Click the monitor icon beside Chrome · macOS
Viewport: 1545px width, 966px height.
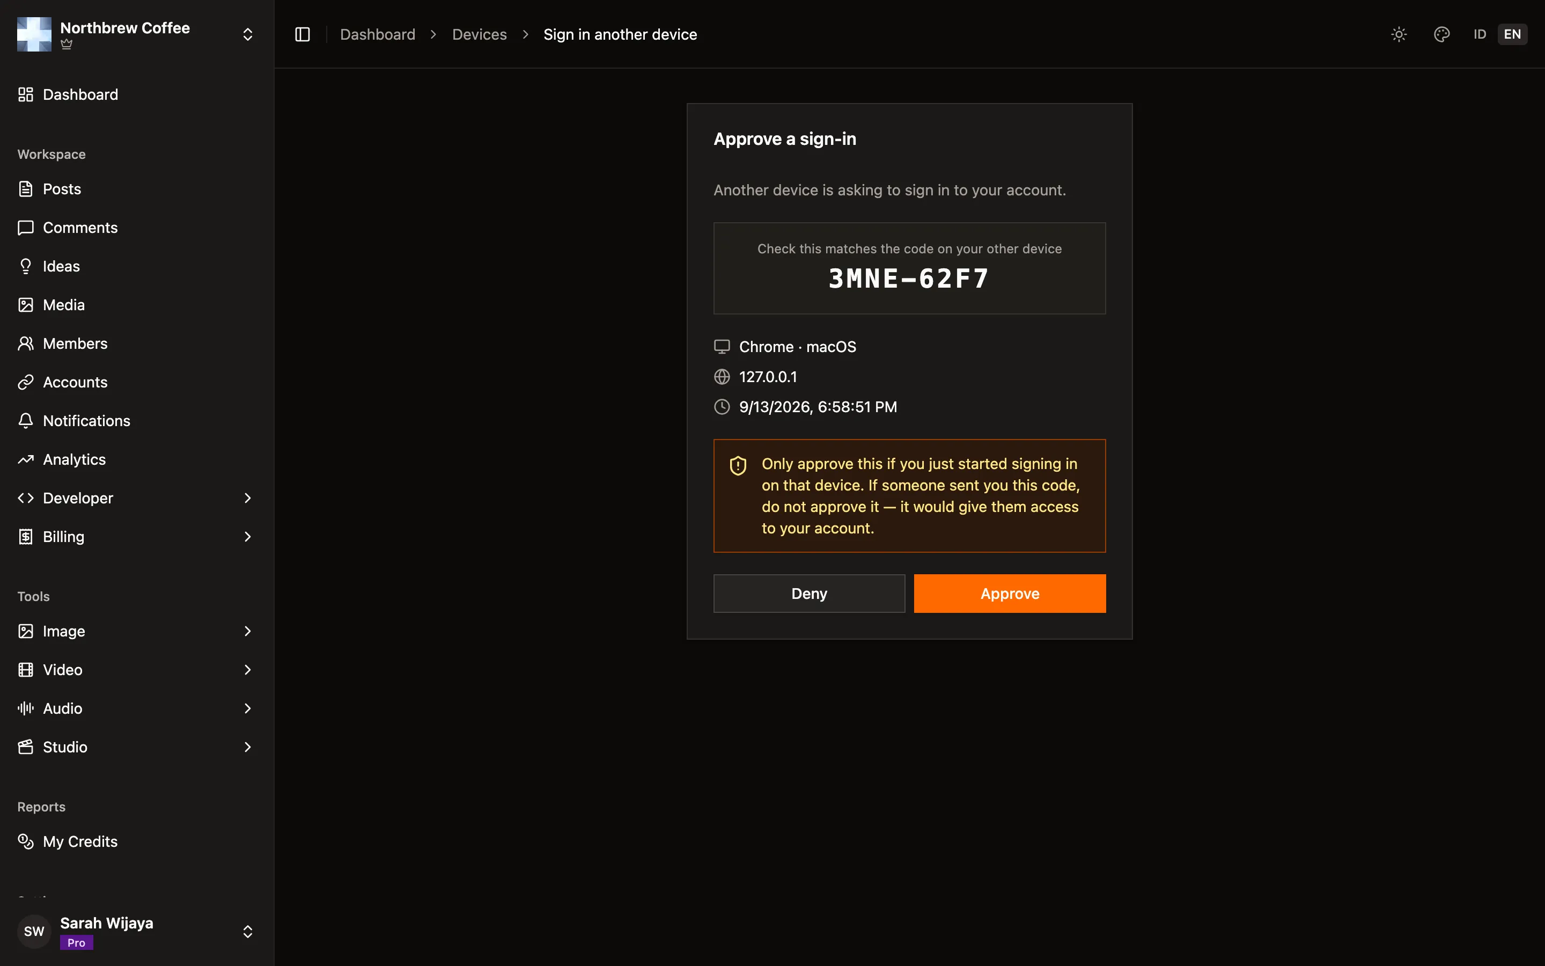click(x=722, y=347)
